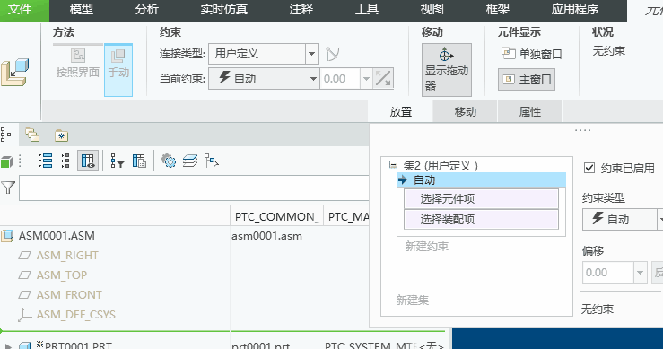The width and height of the screenshot is (663, 349).
Task: Click 新建集 link
Action: [413, 301]
